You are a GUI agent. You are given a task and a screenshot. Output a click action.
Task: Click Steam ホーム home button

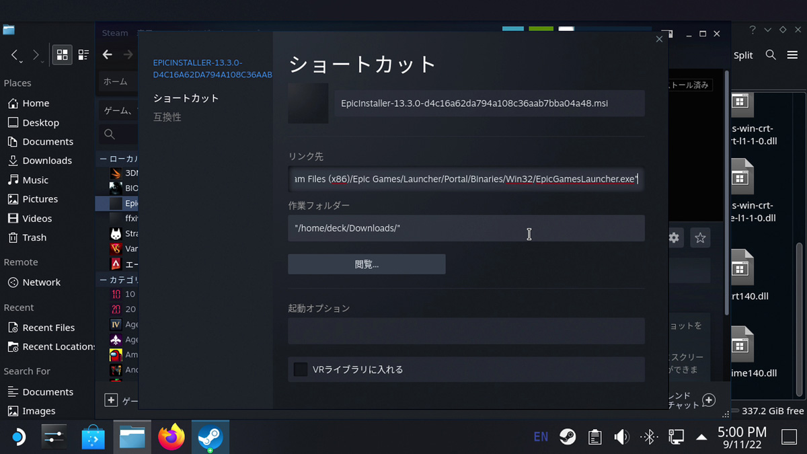[x=115, y=81]
